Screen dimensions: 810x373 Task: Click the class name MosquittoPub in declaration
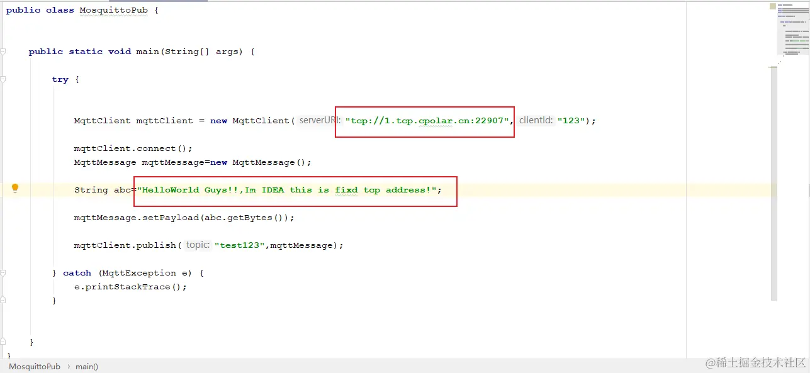114,11
